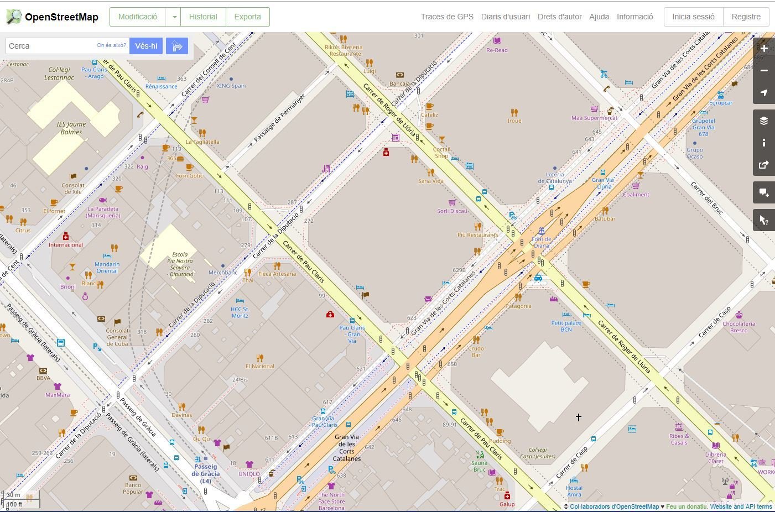The height and width of the screenshot is (512, 775).
Task: Click the Consolat General de Cuba label
Action: click(x=117, y=337)
